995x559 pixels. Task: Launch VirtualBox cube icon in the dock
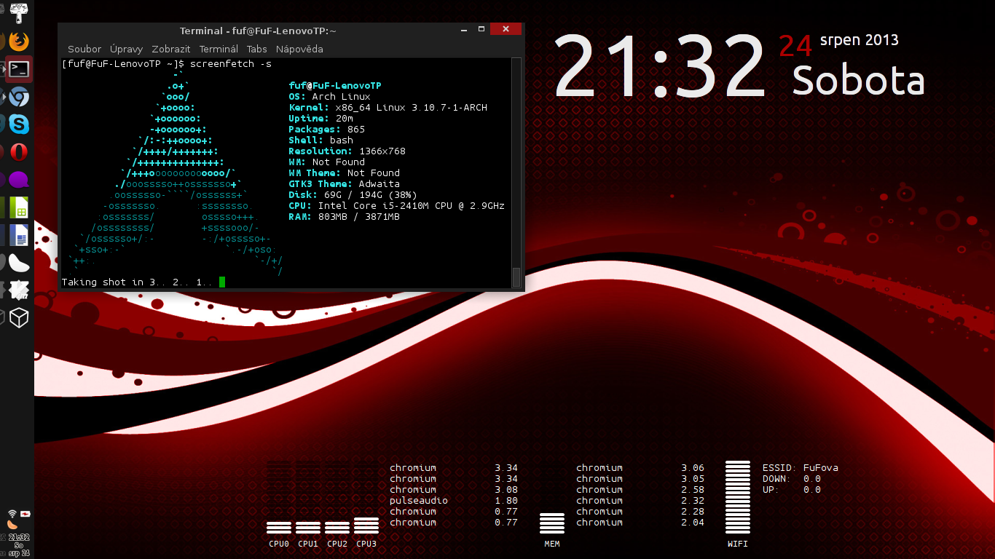pos(19,318)
